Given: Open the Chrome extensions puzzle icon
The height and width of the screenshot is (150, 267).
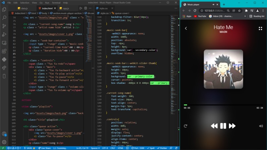Looking at the screenshot, I should coord(246,11).
